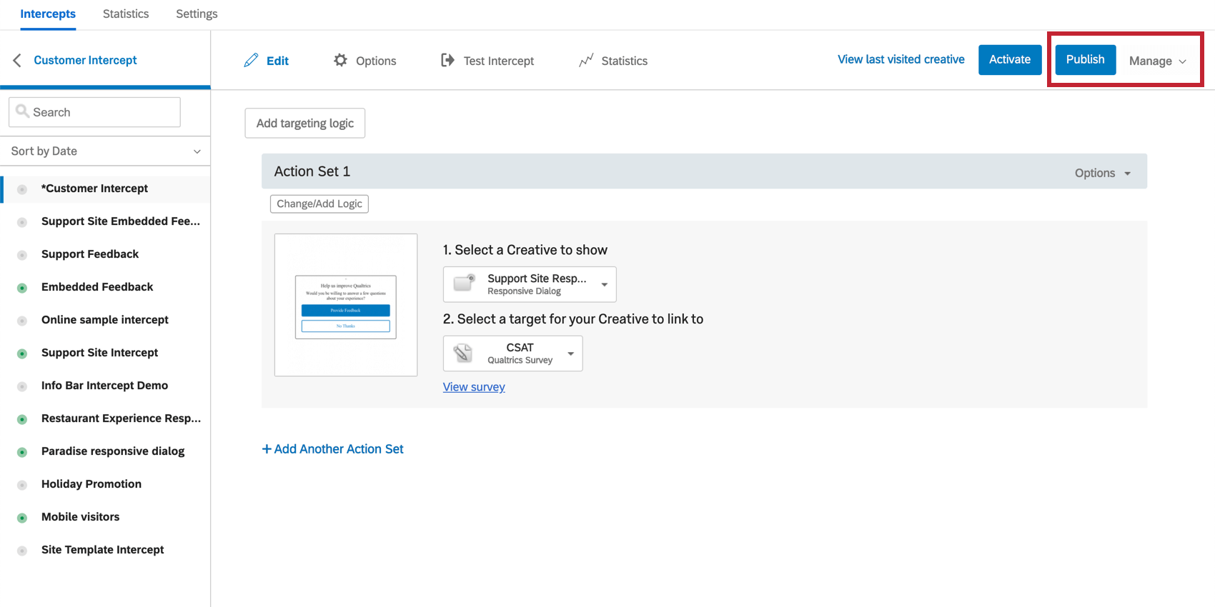Click the search magnifier icon
1215x607 pixels.
tap(23, 111)
